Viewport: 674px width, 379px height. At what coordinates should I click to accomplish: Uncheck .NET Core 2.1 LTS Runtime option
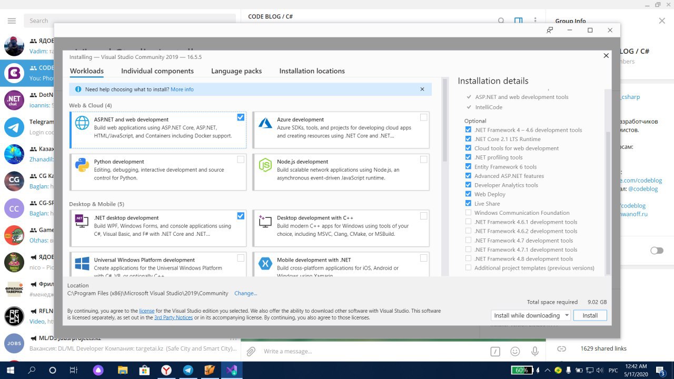(468, 139)
